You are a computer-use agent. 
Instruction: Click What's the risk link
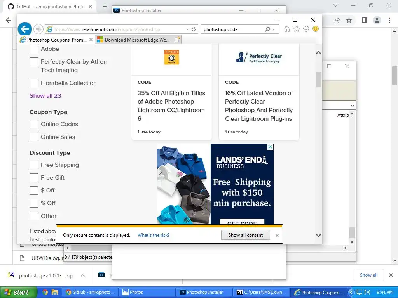click(x=154, y=235)
